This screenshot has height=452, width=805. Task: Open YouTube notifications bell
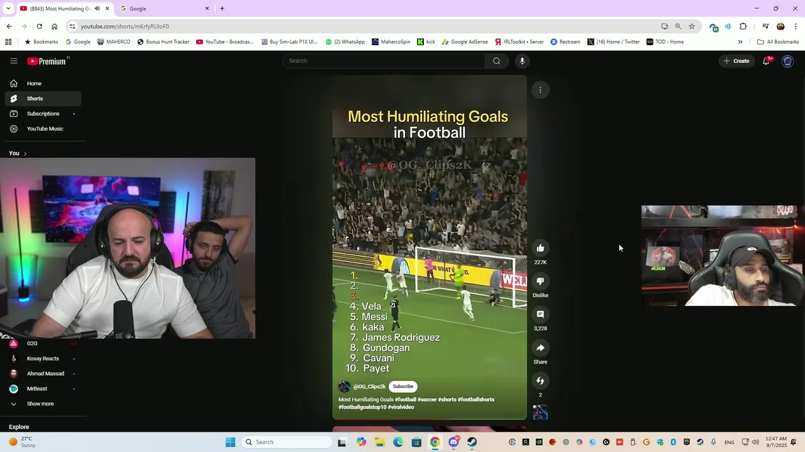click(766, 61)
